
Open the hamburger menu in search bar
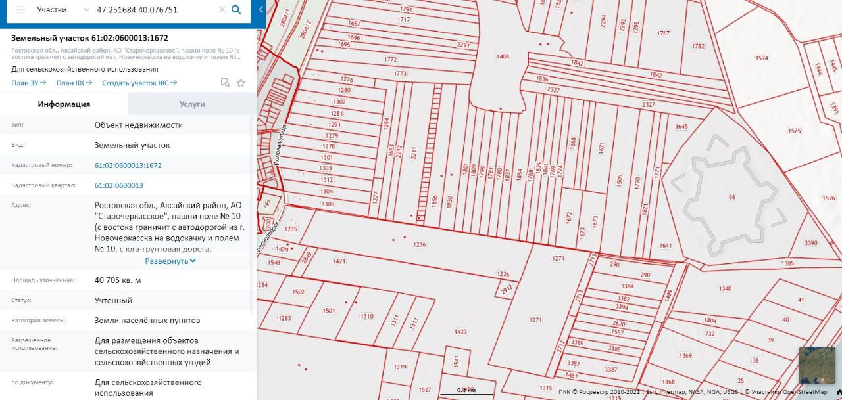pyautogui.click(x=20, y=10)
